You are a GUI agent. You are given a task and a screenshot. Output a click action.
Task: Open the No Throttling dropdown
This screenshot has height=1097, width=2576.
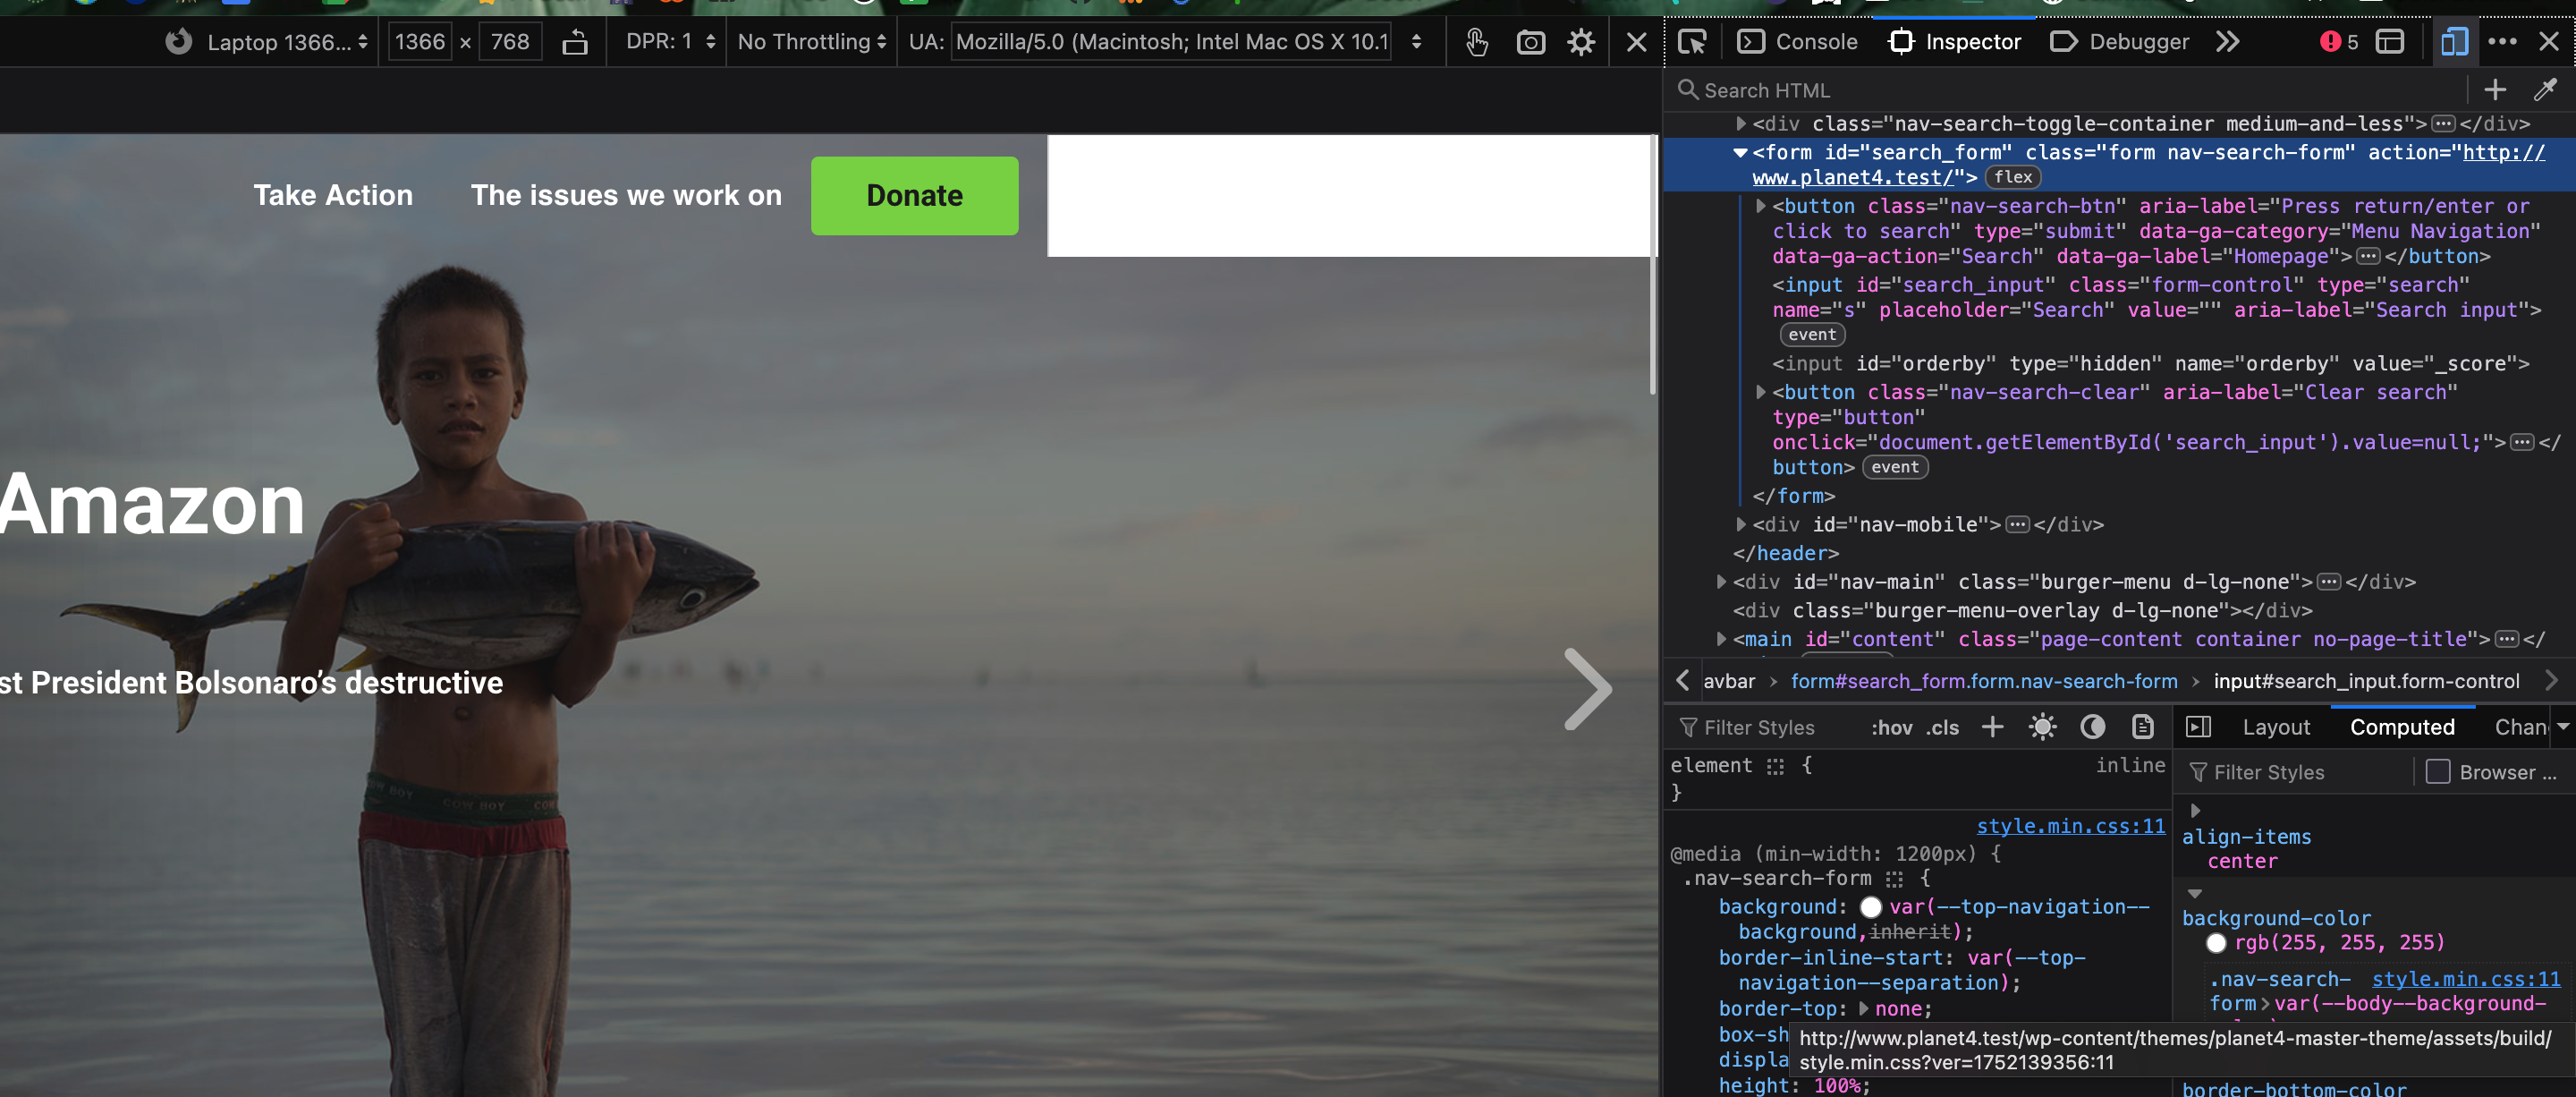[x=811, y=42]
